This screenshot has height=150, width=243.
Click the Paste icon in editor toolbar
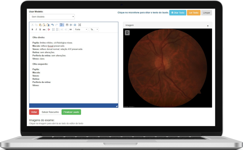tap(40, 25)
